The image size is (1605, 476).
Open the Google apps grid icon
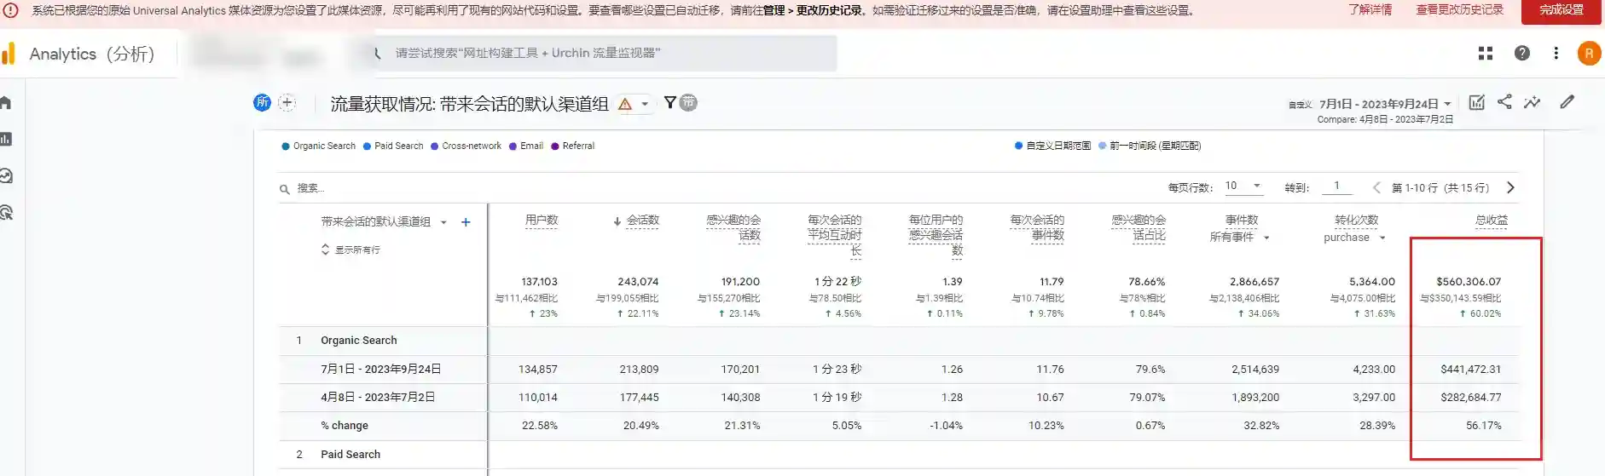[1485, 53]
